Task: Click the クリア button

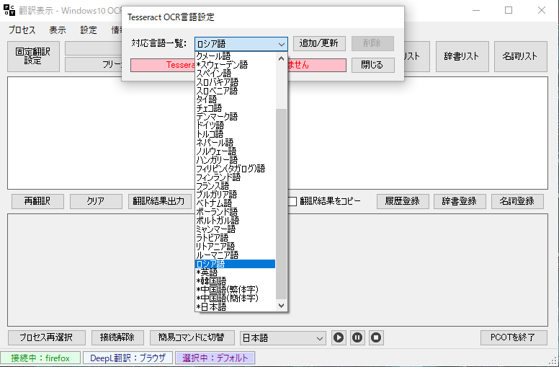Action: (x=96, y=201)
